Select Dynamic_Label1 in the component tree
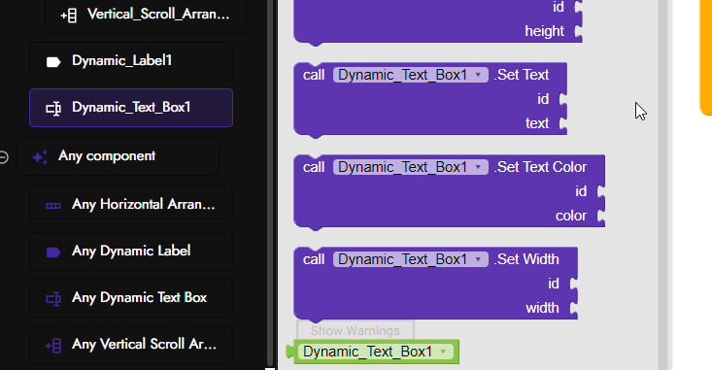 (x=131, y=61)
